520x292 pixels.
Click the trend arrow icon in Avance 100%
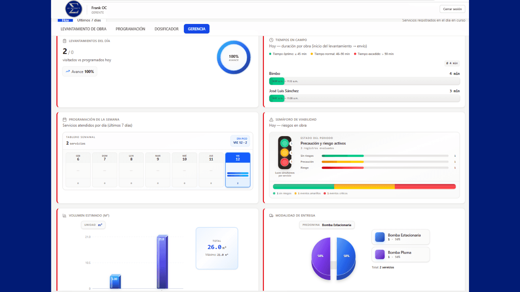[x=68, y=71]
